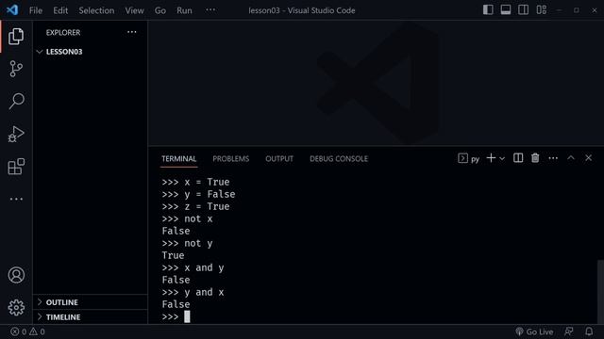Click the VS Code logo icon
The width and height of the screenshot is (604, 339).
(x=12, y=10)
